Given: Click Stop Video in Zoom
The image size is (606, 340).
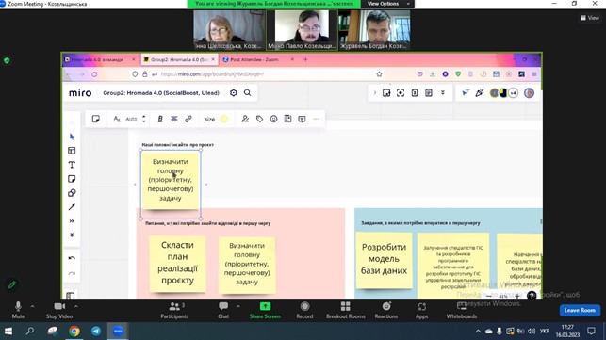Looking at the screenshot, I should pos(59,310).
